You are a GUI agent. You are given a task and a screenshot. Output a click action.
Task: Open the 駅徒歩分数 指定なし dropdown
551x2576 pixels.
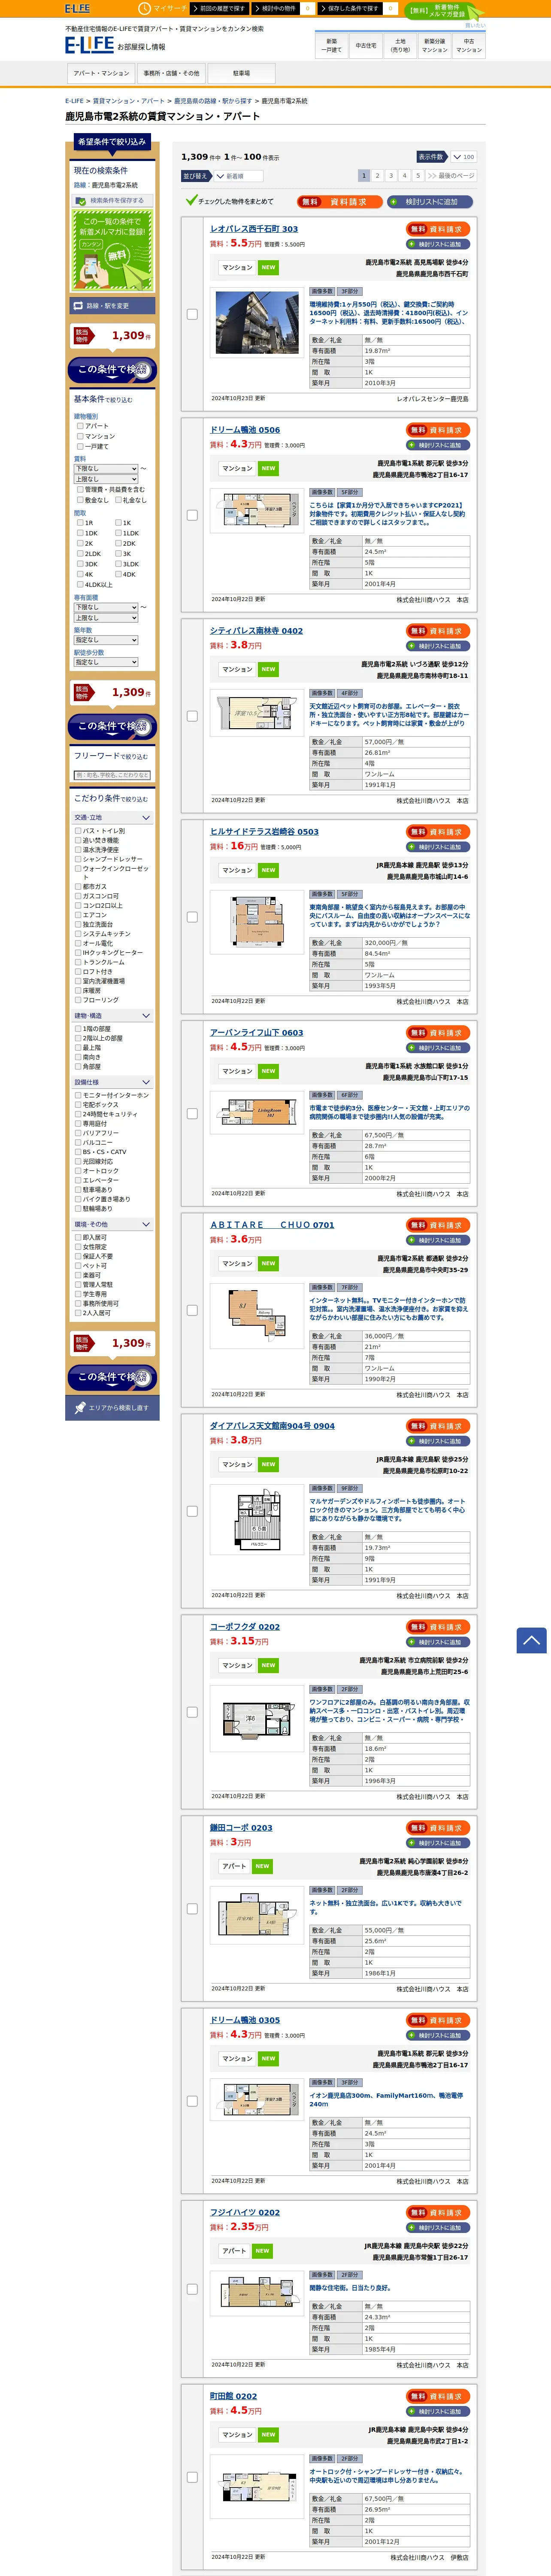(x=105, y=662)
